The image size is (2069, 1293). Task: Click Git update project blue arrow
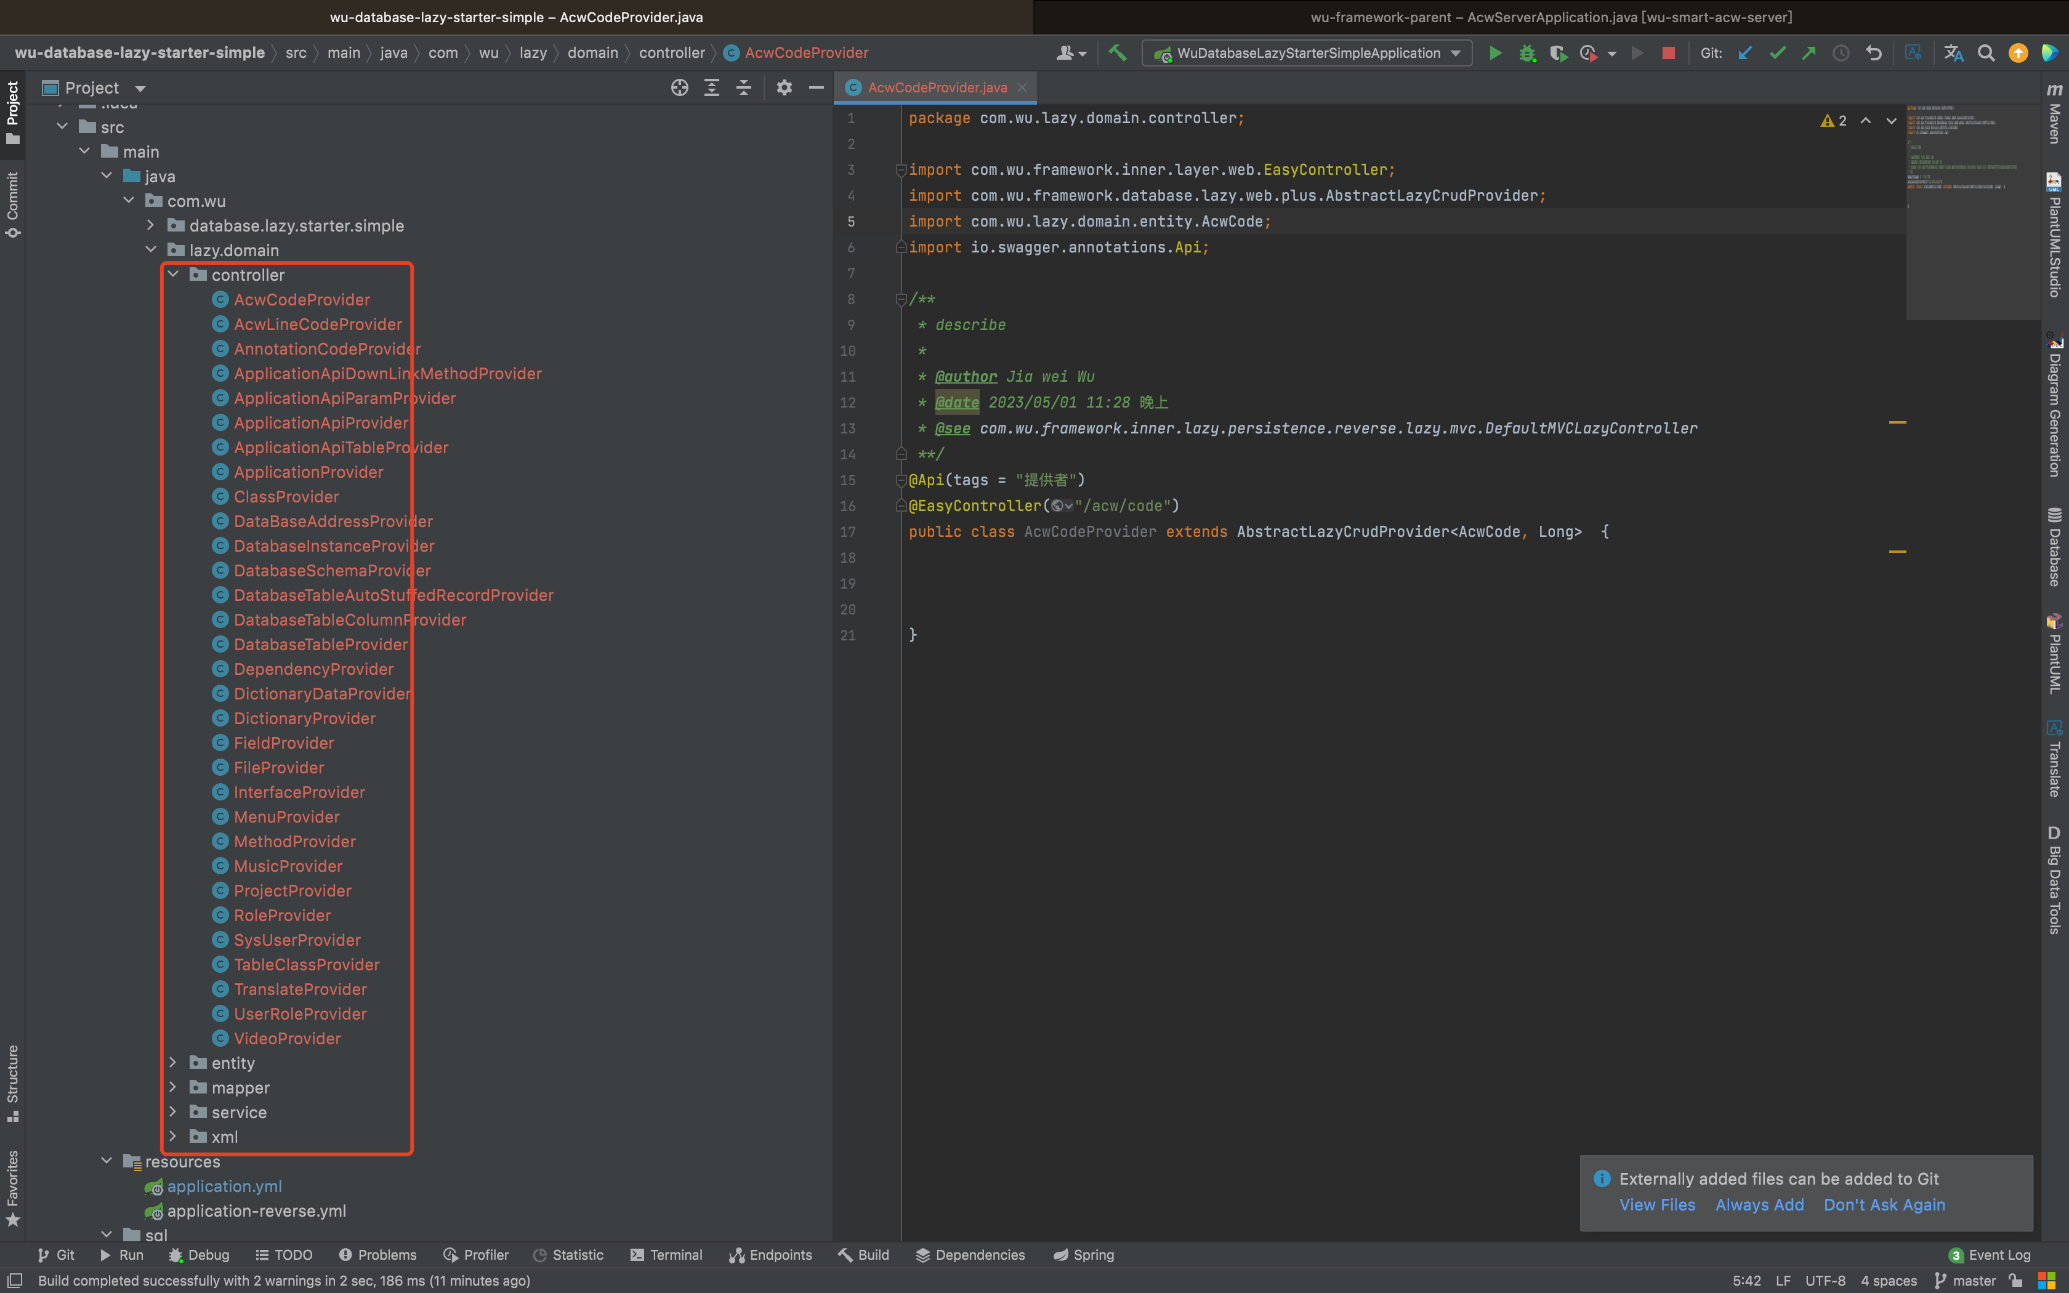(x=1745, y=53)
